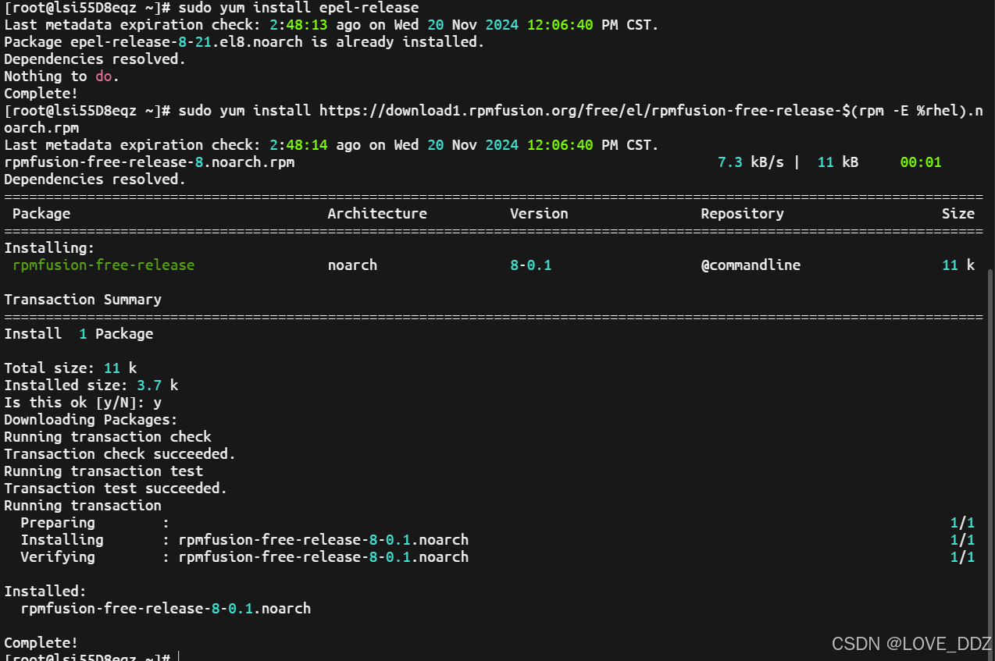The height and width of the screenshot is (661, 995).
Task: Click the "Total size: 11 k" line
Action: 70,368
